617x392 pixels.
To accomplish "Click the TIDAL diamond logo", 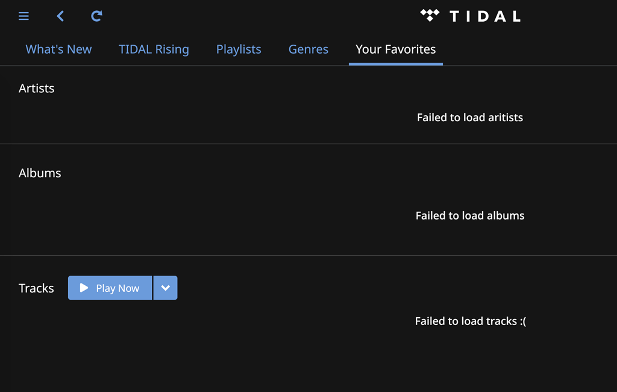I will 430,16.
